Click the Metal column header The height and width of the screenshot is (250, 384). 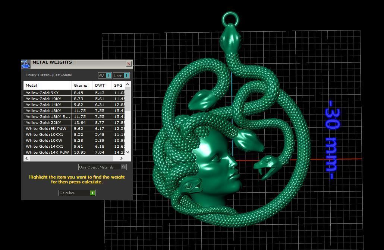point(47,85)
